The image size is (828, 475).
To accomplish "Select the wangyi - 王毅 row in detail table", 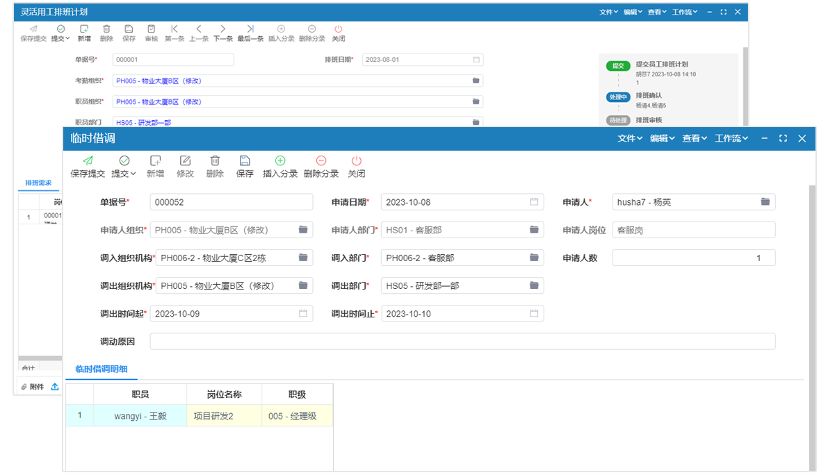I will click(x=140, y=416).
